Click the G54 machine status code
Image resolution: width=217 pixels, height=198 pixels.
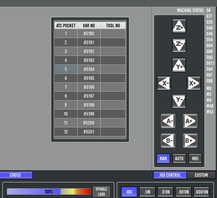click(x=210, y=40)
